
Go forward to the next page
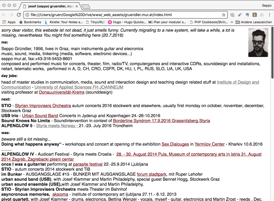tap(11, 15)
